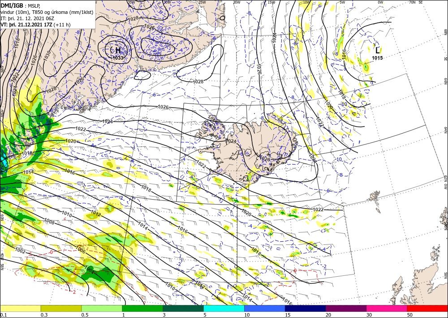This screenshot has width=448, height=318.
Task: Click the '0.3' legend scale value
Action: (44, 315)
